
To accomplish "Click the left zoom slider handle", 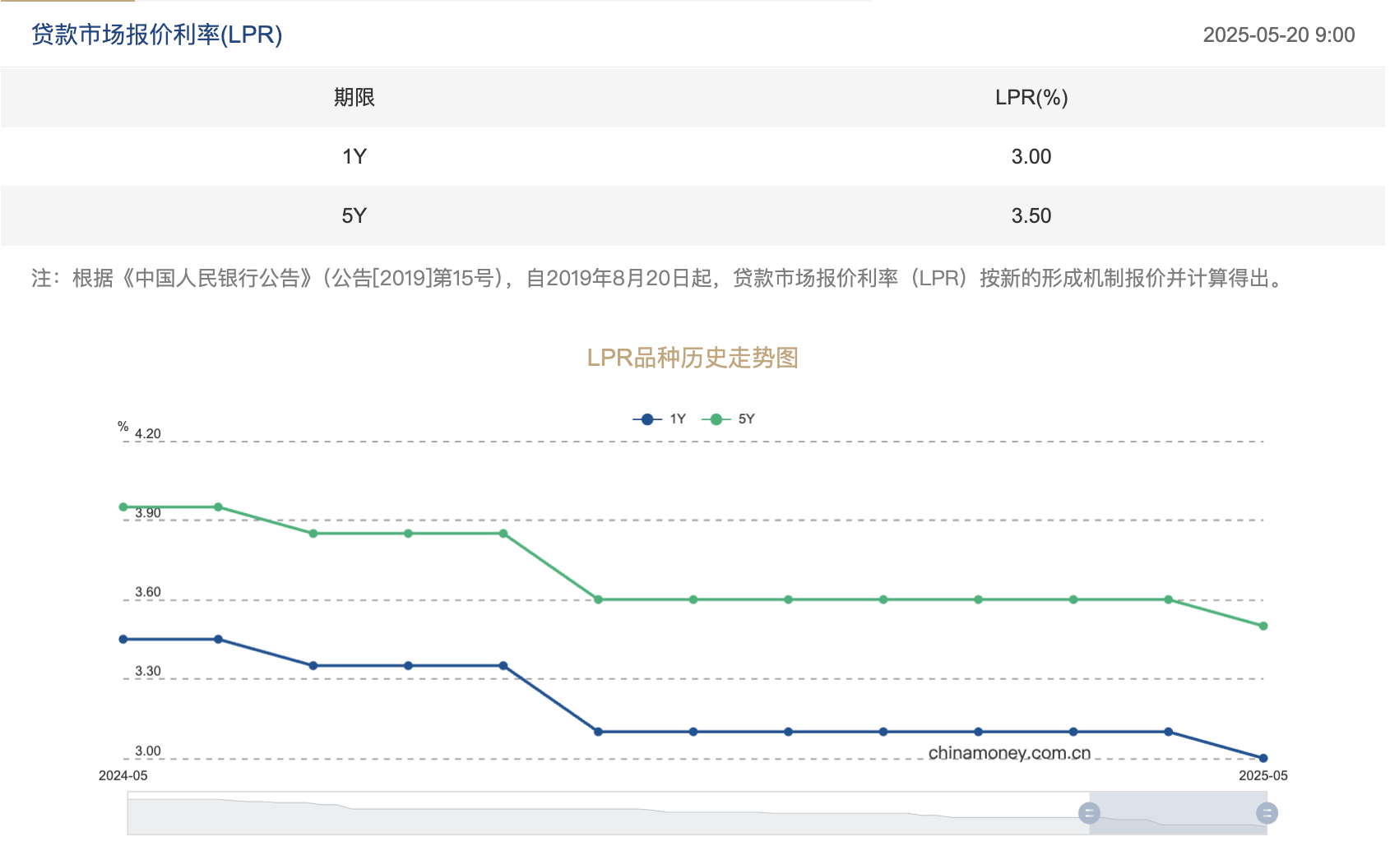I will pyautogui.click(x=1089, y=813).
